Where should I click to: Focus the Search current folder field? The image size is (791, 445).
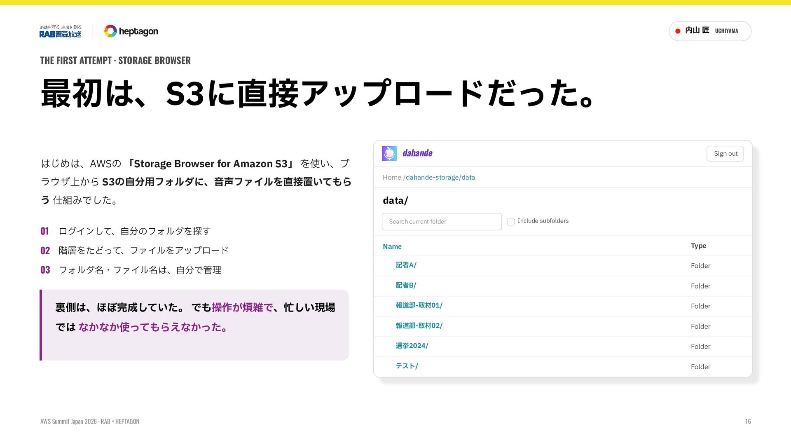(442, 222)
